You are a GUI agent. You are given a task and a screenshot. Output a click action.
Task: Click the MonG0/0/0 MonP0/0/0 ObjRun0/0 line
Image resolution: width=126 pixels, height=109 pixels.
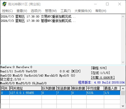coord(23,83)
